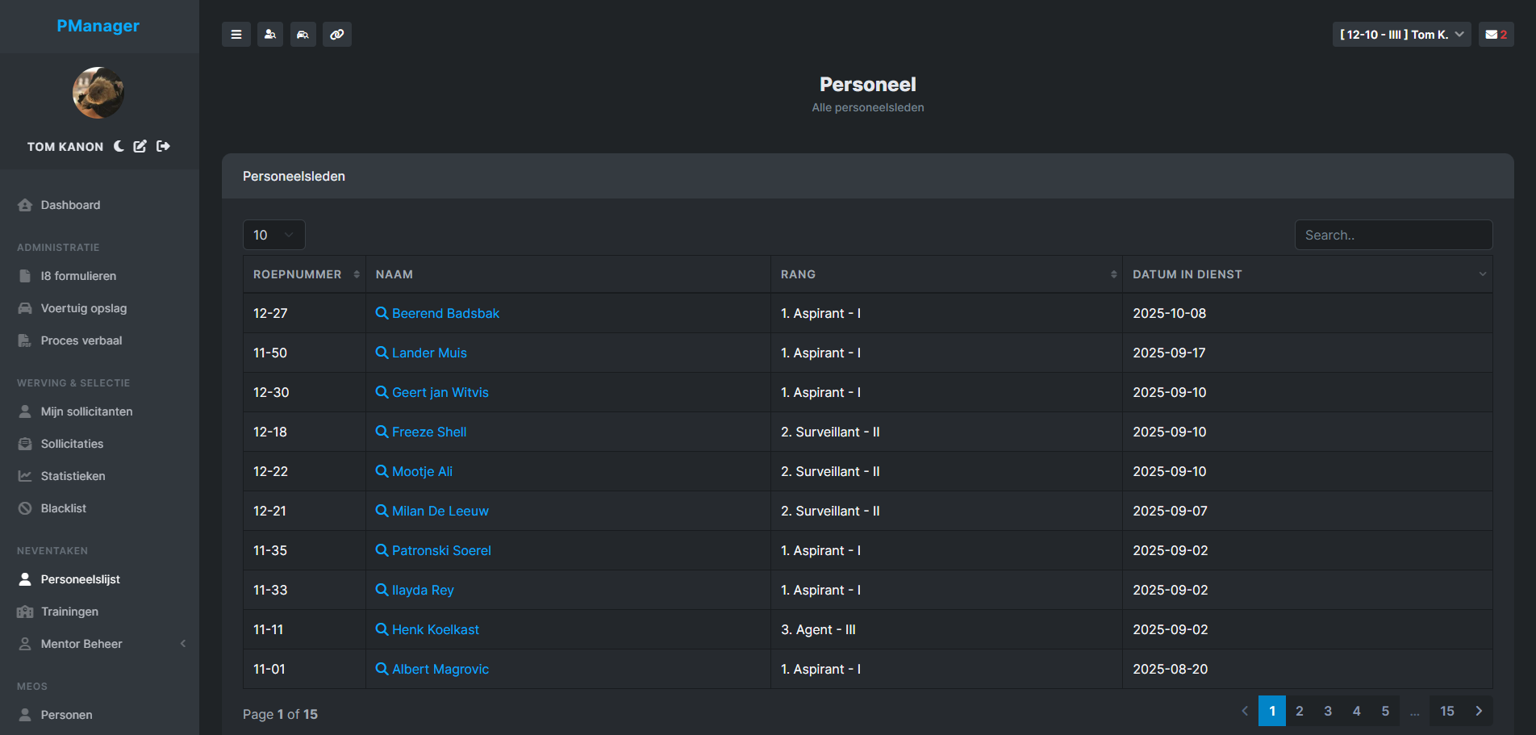The height and width of the screenshot is (735, 1536).
Task: Toggle dark mode with the moon icon
Action: pos(119,146)
